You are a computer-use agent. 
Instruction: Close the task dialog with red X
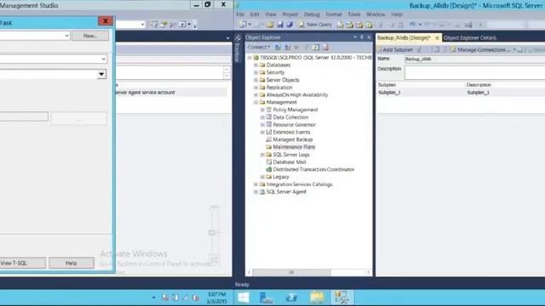tap(106, 20)
